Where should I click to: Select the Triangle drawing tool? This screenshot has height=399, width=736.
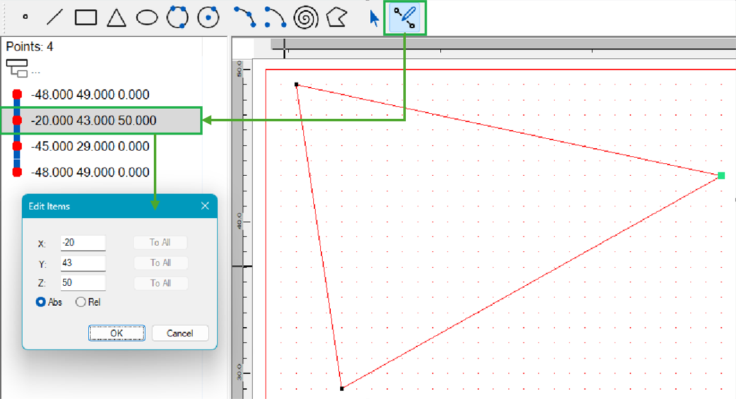tap(116, 18)
